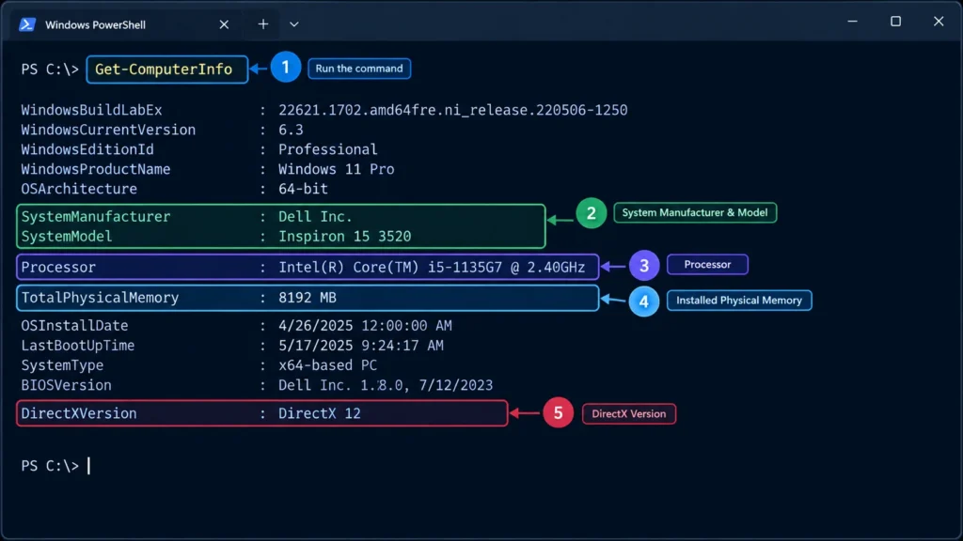Click the build value 22621.1702.amd64fre.ni_release.220506-1250
The image size is (963, 541).
[x=452, y=111]
